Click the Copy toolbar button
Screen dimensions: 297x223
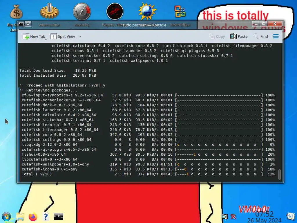(x=217, y=36)
